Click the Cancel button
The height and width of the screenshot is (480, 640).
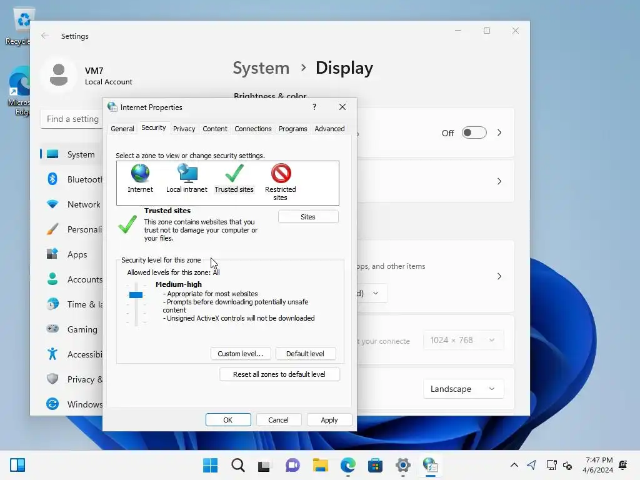tap(278, 419)
